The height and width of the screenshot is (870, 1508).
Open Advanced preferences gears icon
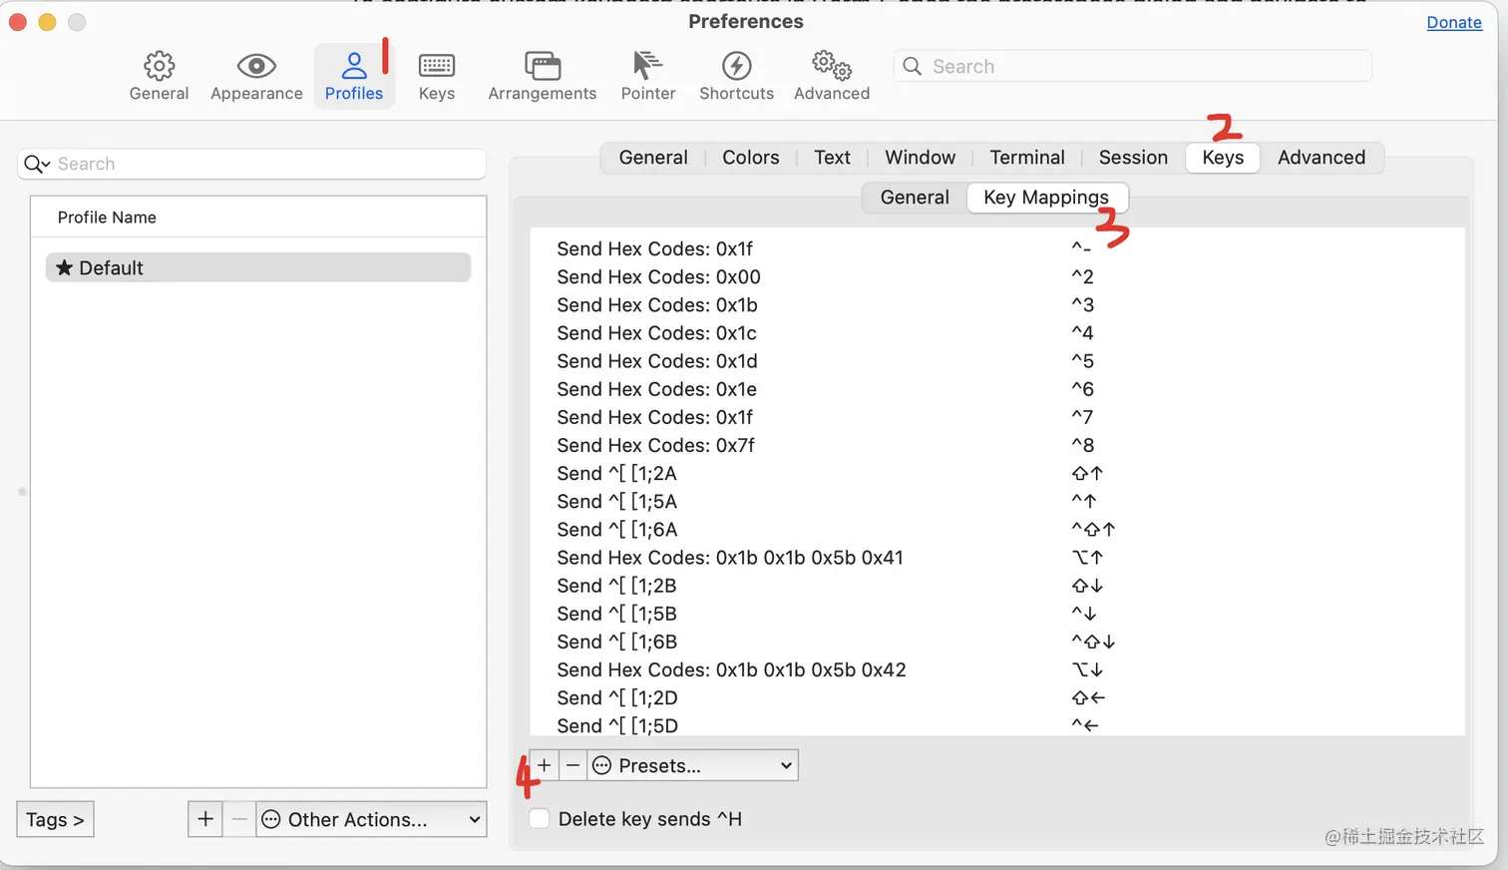point(832,66)
